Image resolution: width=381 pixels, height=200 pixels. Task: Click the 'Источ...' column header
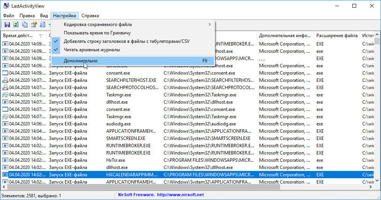(x=367, y=36)
